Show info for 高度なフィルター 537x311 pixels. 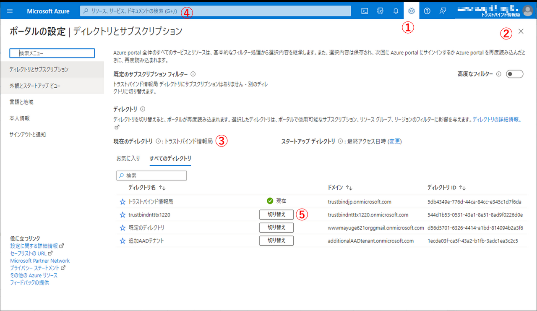[499, 74]
